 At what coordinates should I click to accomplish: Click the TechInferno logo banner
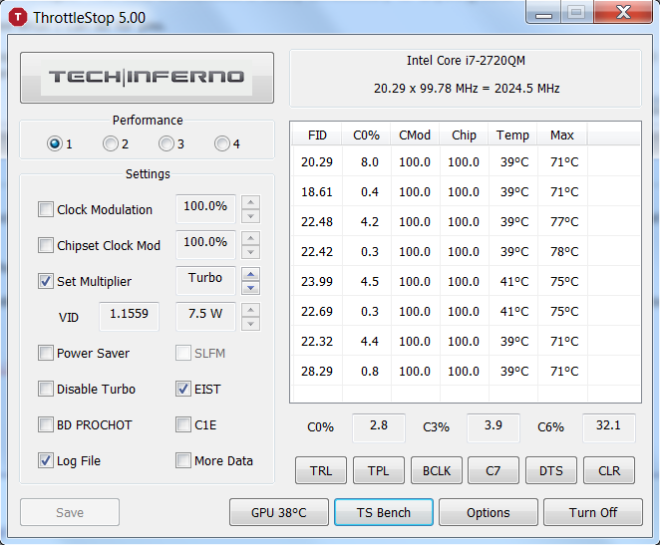pyautogui.click(x=147, y=78)
